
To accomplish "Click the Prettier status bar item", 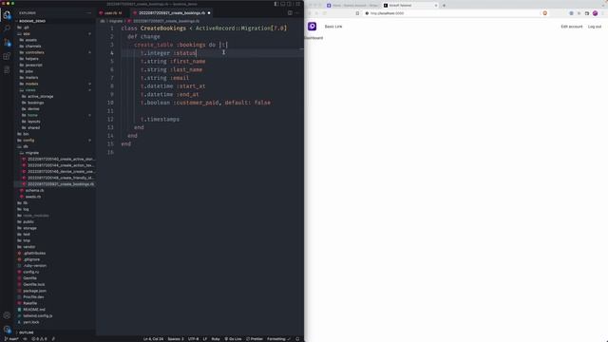I will coord(255,339).
